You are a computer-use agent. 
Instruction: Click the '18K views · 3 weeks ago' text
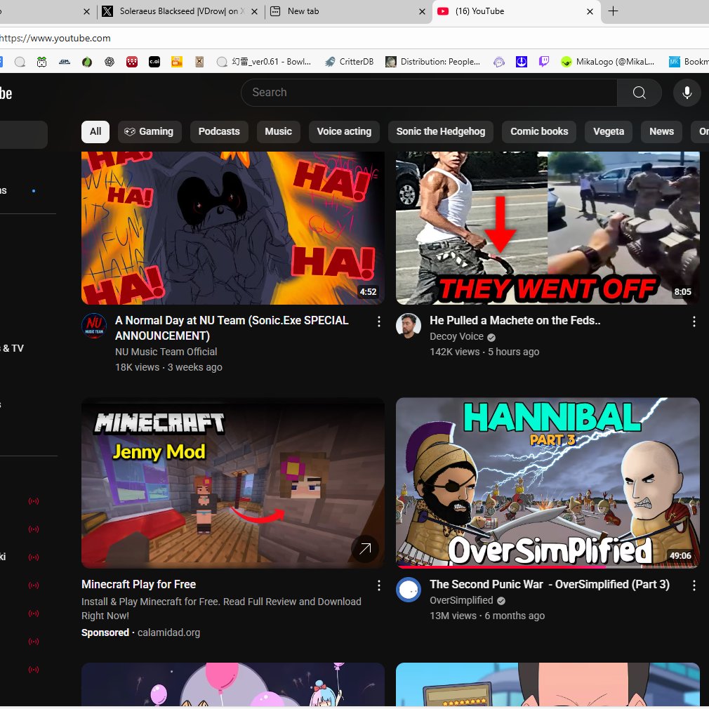(168, 368)
